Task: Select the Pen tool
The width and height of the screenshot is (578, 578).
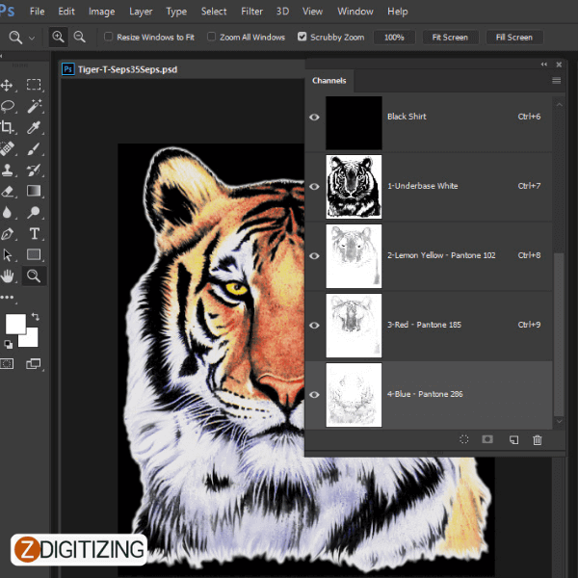Action: [x=7, y=234]
